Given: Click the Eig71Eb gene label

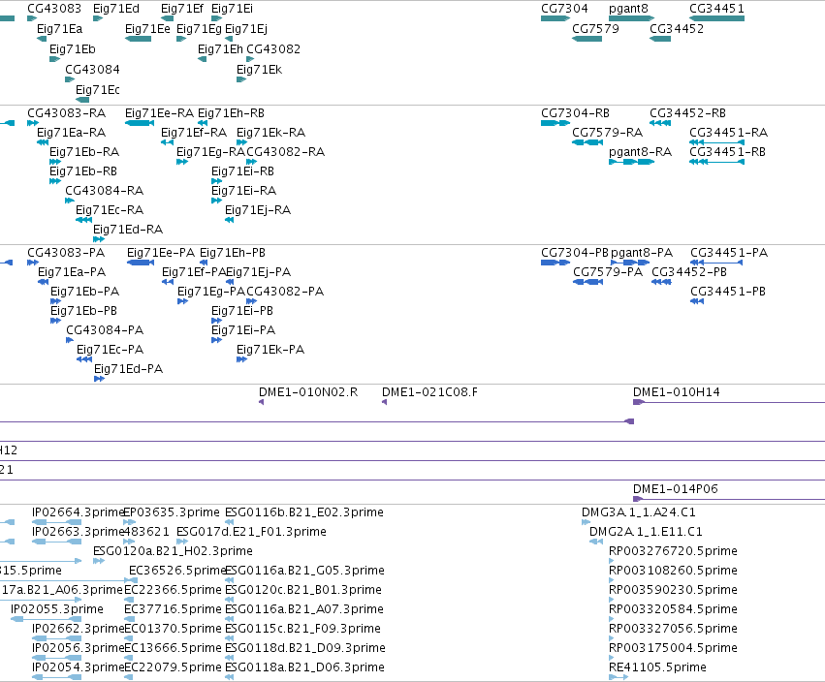Looking at the screenshot, I should (x=72, y=48).
